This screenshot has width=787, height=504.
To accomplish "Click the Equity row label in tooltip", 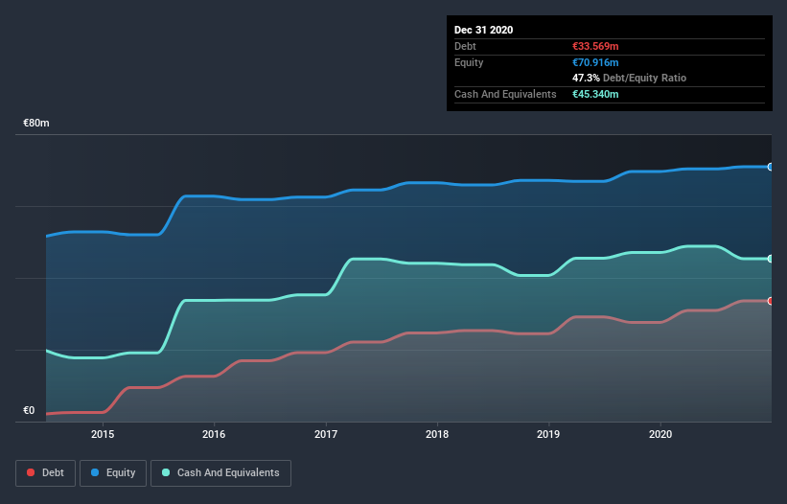I will point(469,62).
